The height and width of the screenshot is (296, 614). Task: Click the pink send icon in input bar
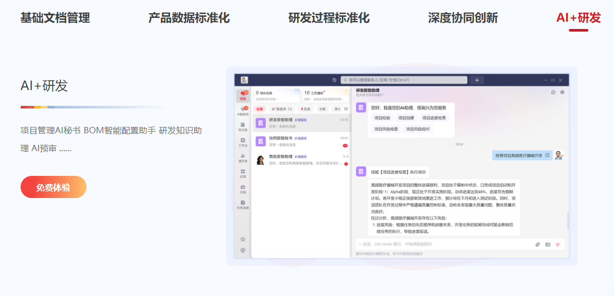[x=558, y=244]
